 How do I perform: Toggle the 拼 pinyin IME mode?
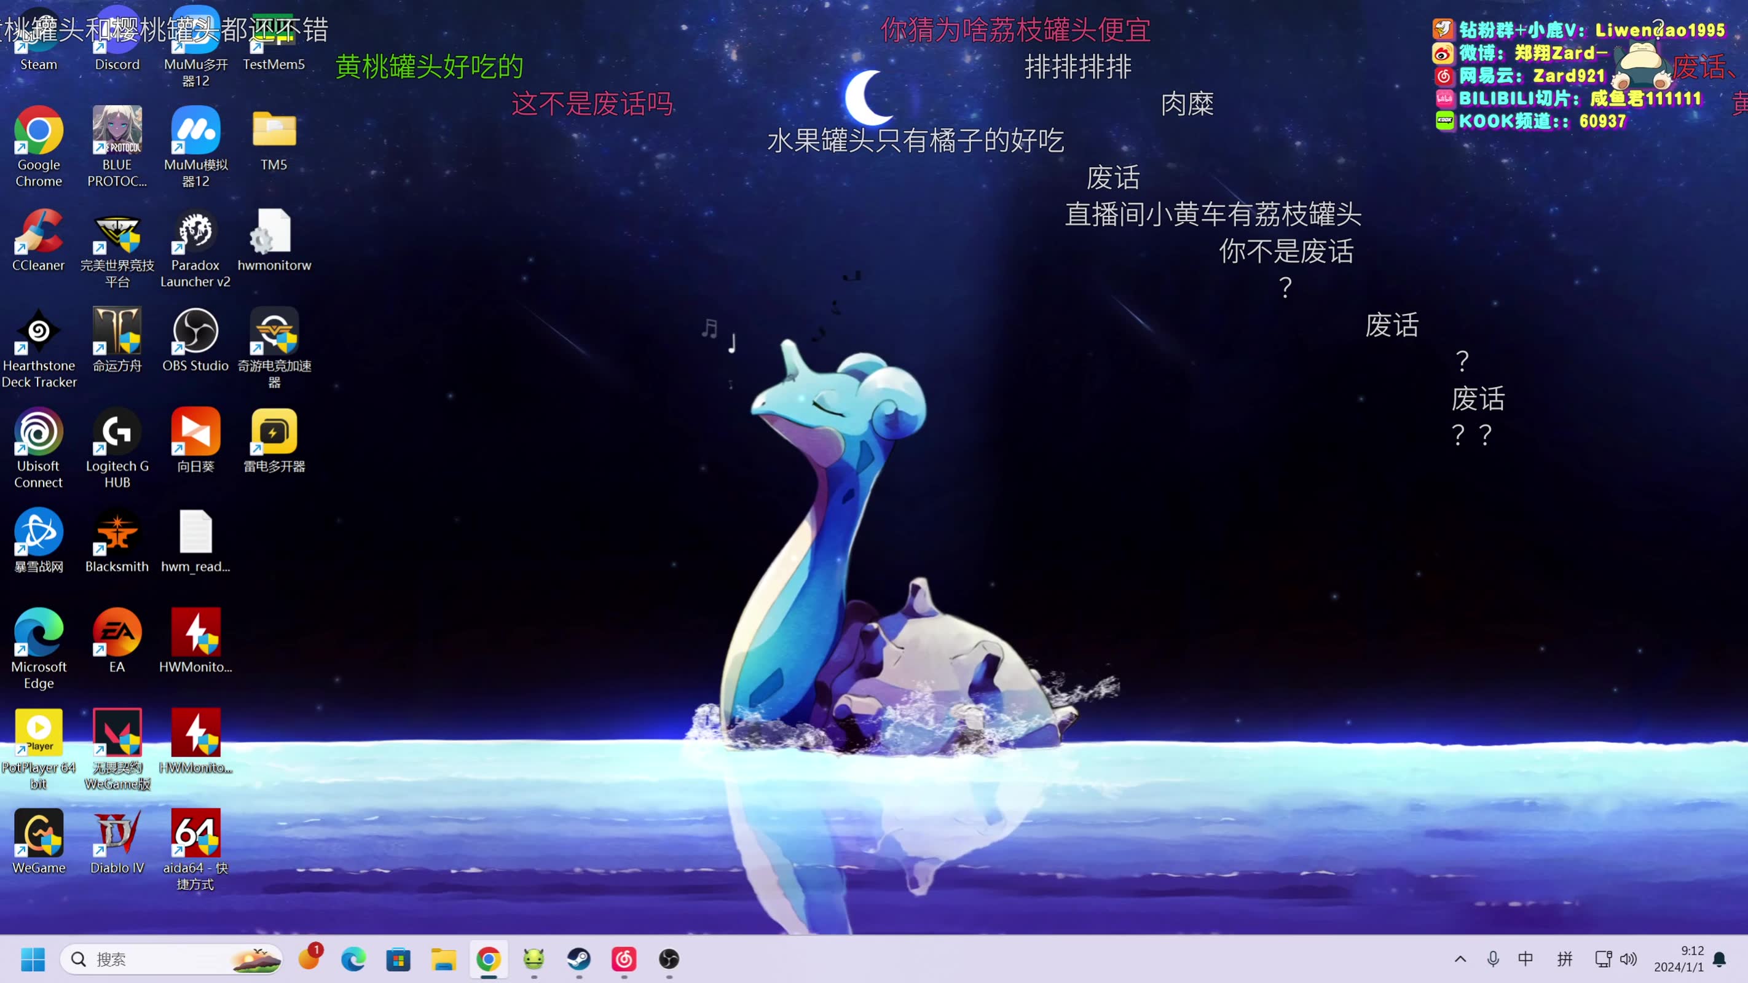(1565, 959)
